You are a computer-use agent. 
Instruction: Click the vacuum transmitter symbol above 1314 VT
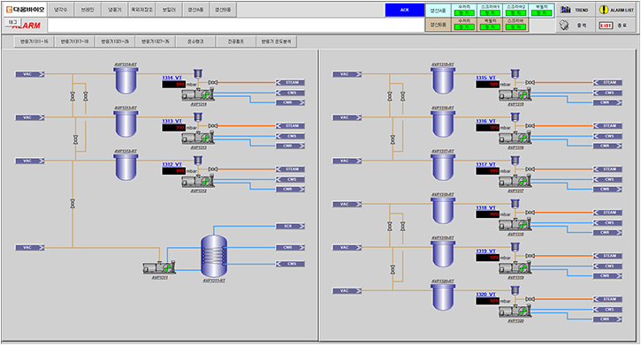coord(198,73)
